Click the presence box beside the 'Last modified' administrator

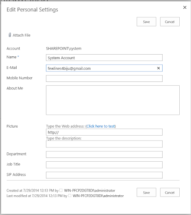tap(70, 195)
